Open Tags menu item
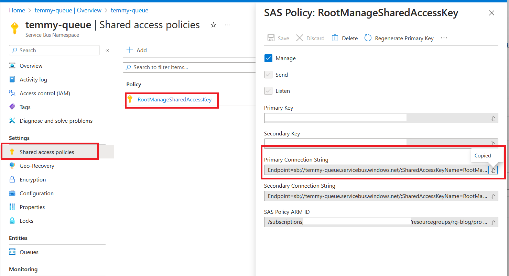Screen dimensions: 509x276 25,107
